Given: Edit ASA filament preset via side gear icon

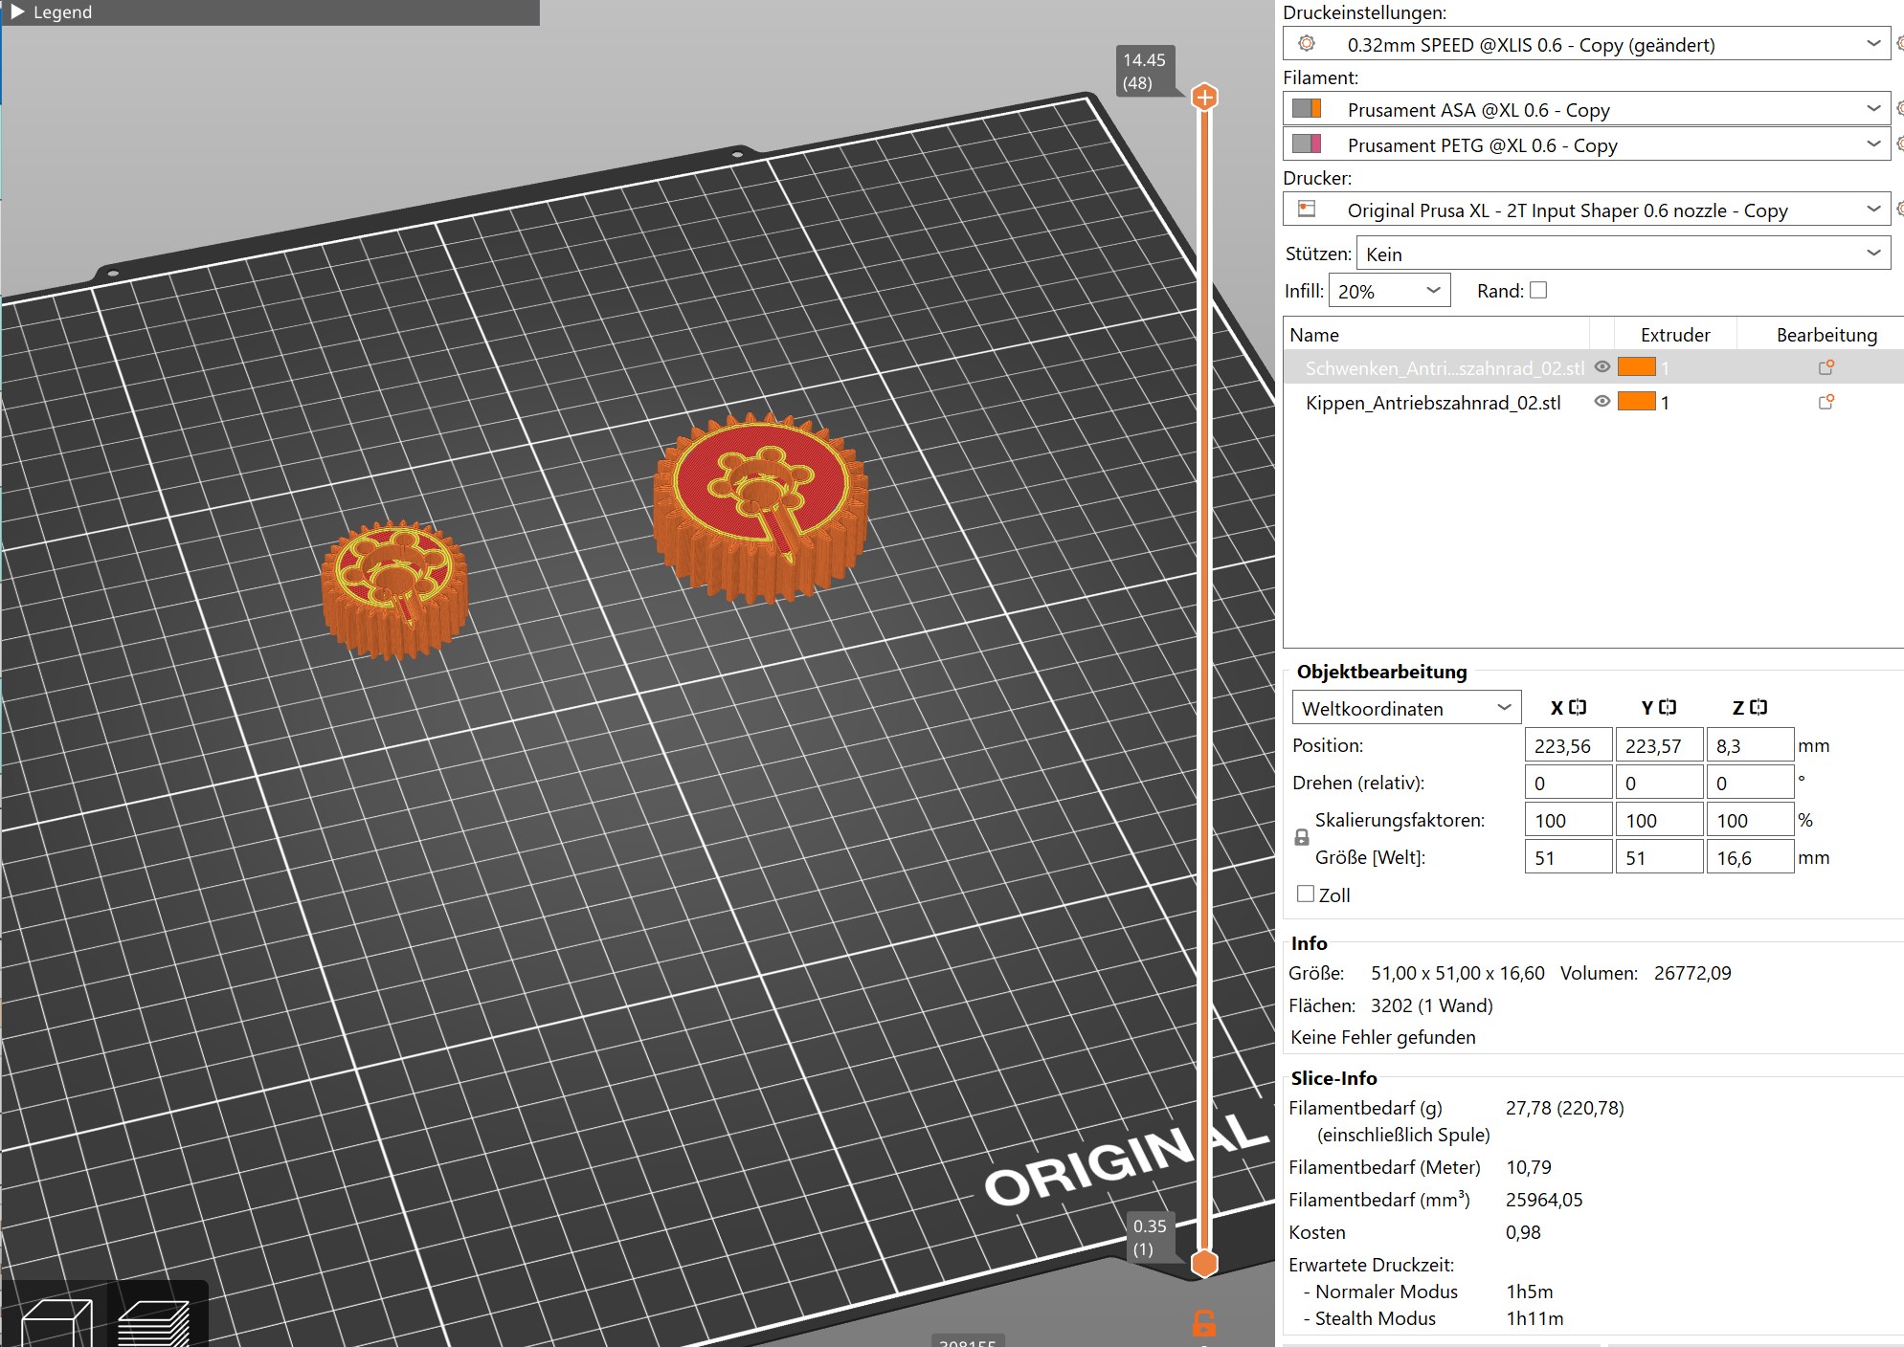Looking at the screenshot, I should [1899, 109].
